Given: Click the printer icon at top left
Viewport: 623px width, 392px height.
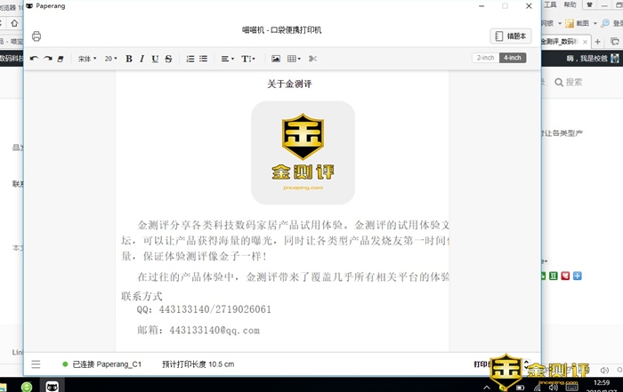Looking at the screenshot, I should coord(36,36).
